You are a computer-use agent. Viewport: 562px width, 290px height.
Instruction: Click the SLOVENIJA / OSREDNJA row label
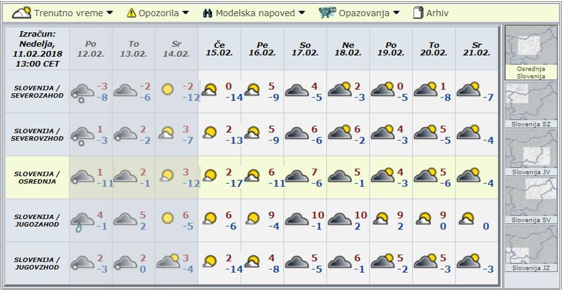tap(36, 177)
